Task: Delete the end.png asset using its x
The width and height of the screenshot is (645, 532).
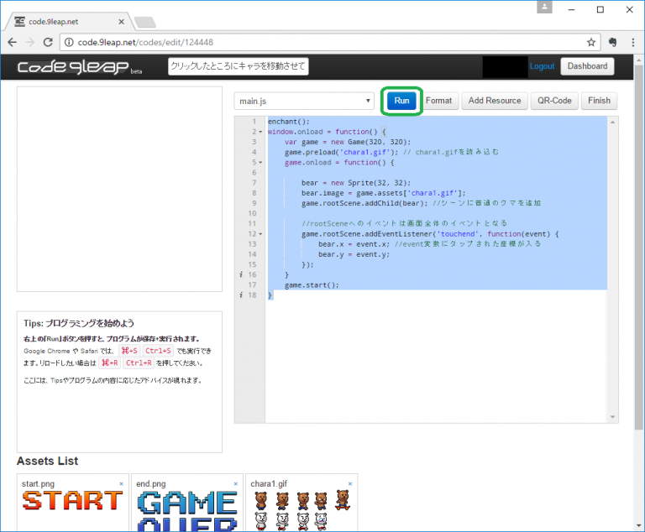Action: pos(236,484)
